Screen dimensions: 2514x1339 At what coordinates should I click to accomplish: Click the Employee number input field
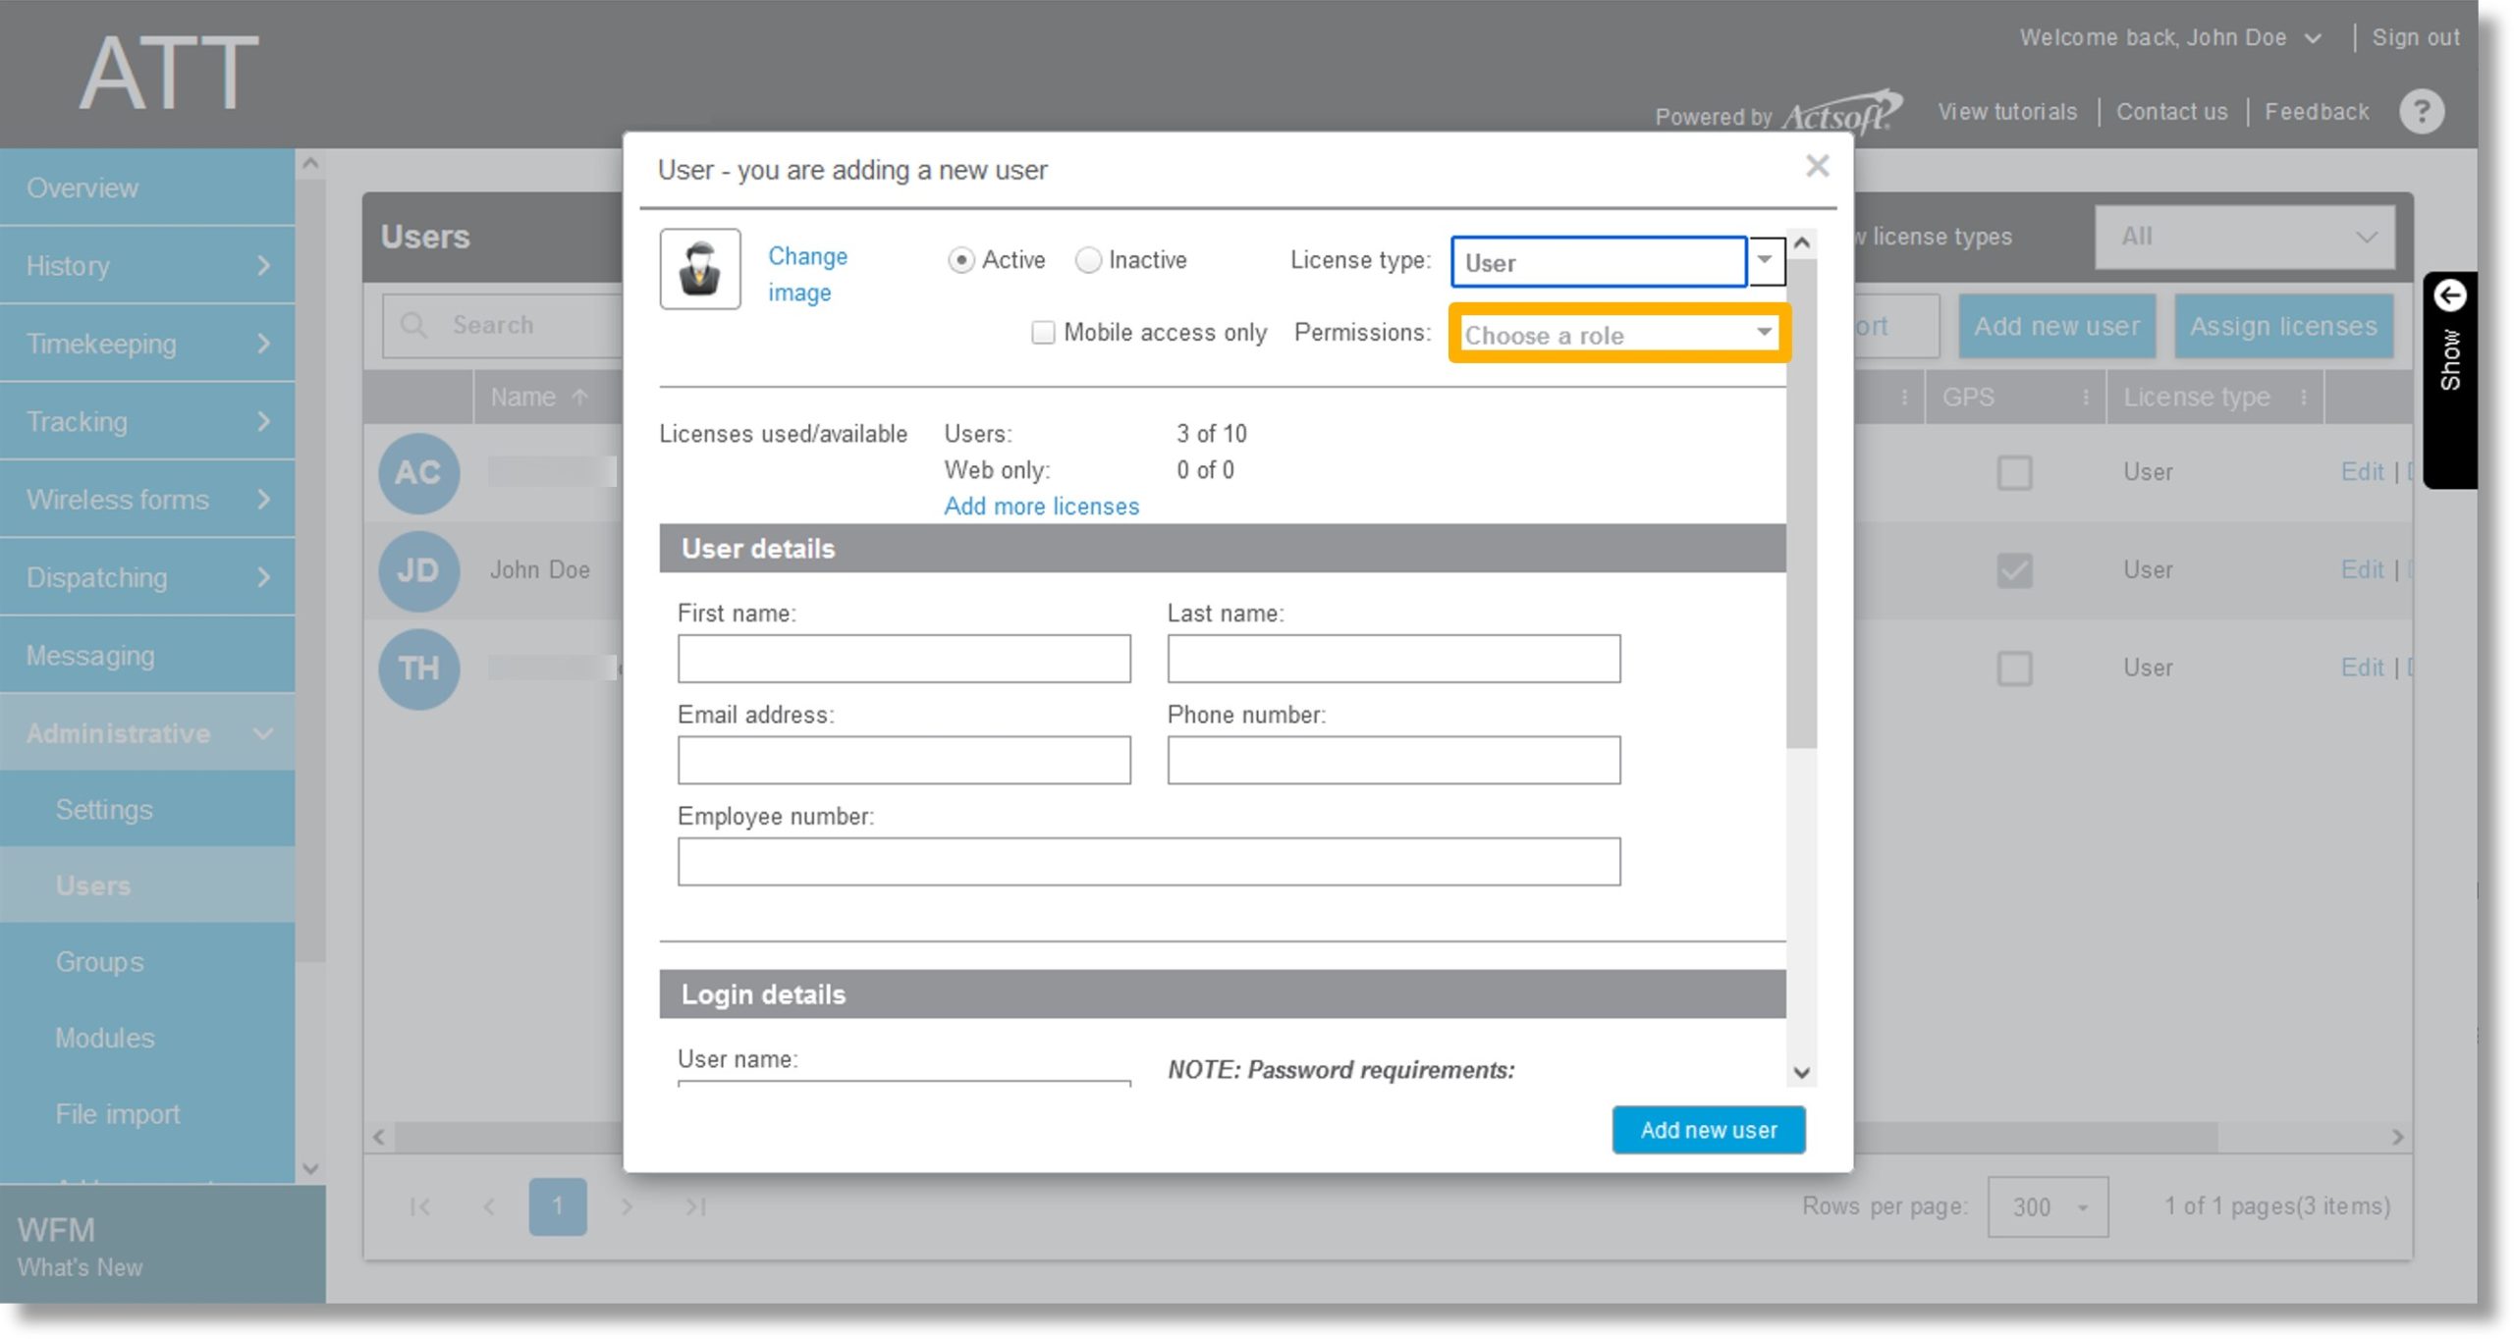[1149, 862]
